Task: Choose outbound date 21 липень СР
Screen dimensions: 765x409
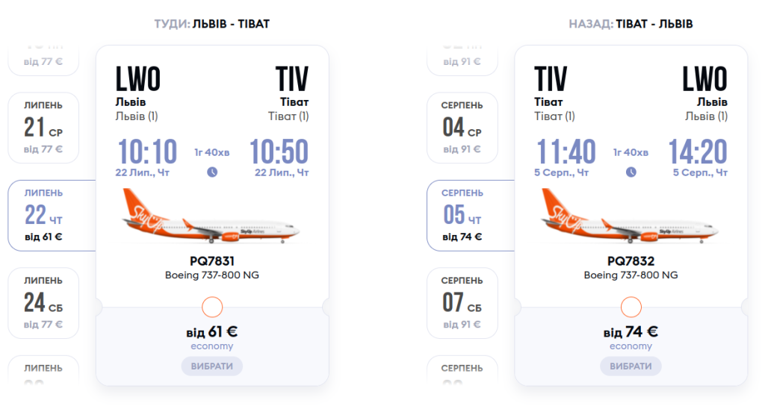Action: (43, 128)
